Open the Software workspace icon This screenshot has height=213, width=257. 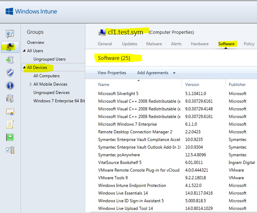[10, 98]
